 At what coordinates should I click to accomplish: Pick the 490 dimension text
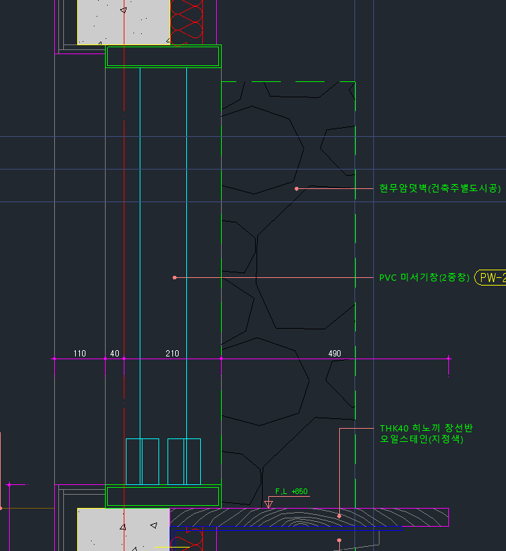click(x=334, y=354)
